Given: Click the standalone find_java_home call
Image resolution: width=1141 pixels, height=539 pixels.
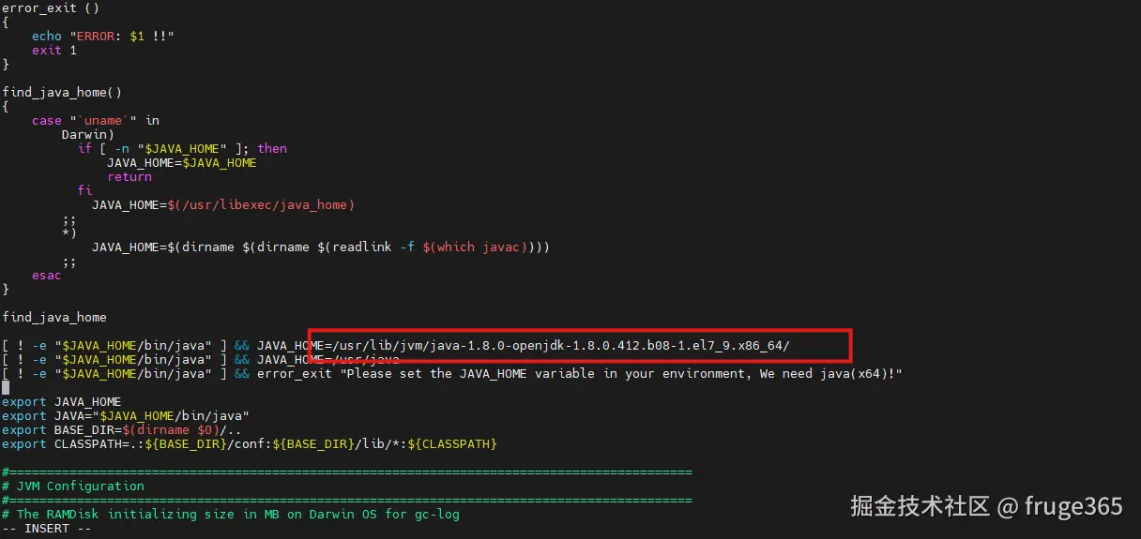Looking at the screenshot, I should tap(54, 317).
